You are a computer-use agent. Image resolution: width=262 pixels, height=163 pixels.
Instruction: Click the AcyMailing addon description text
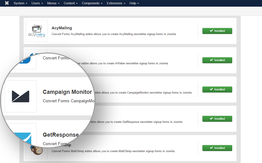click(x=114, y=34)
